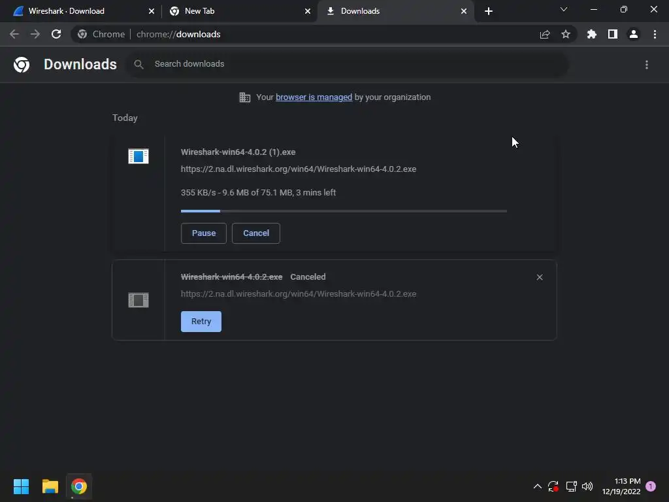Open the Extensions puzzle icon
The height and width of the screenshot is (502, 669).
pos(592,34)
